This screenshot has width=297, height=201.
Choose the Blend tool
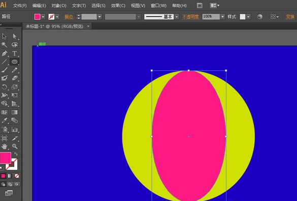pyautogui.click(x=15, y=120)
